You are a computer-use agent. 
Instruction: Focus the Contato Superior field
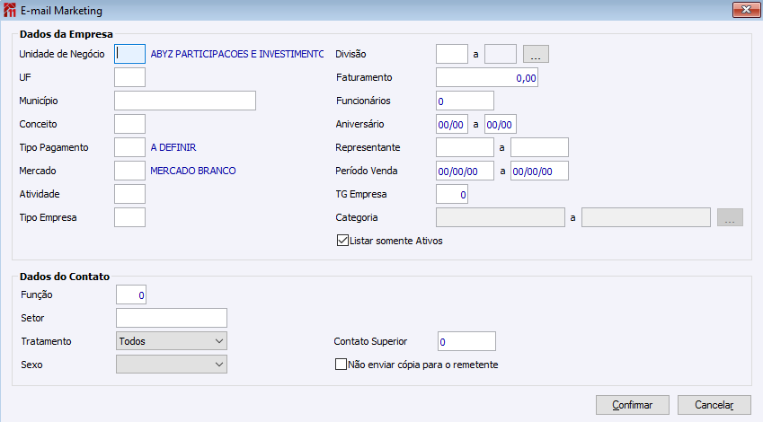pyautogui.click(x=466, y=341)
